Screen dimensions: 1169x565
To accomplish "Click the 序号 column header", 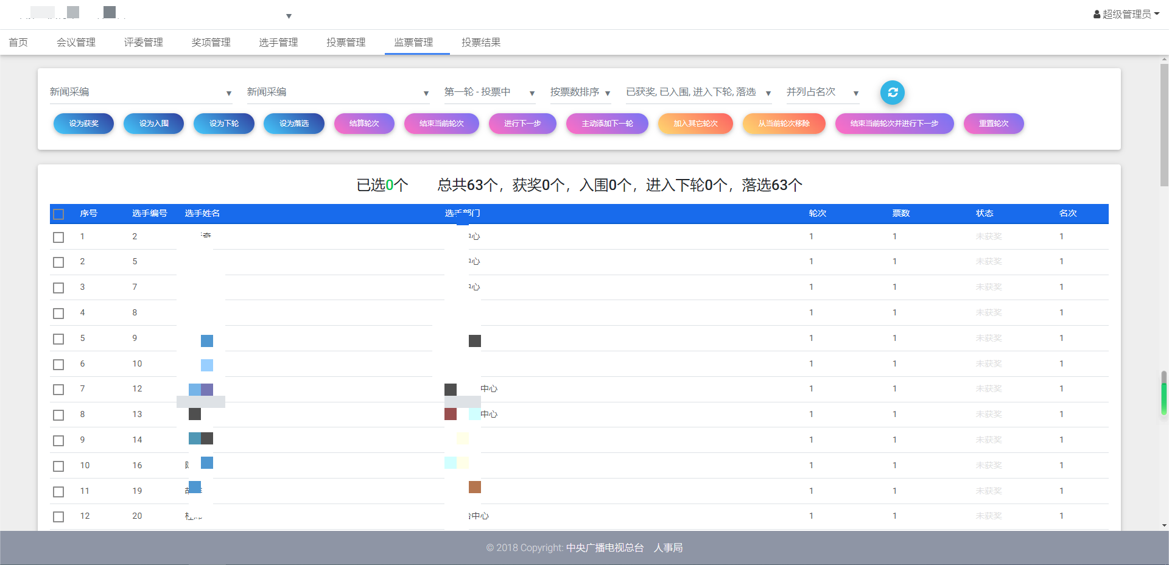I will [88, 214].
